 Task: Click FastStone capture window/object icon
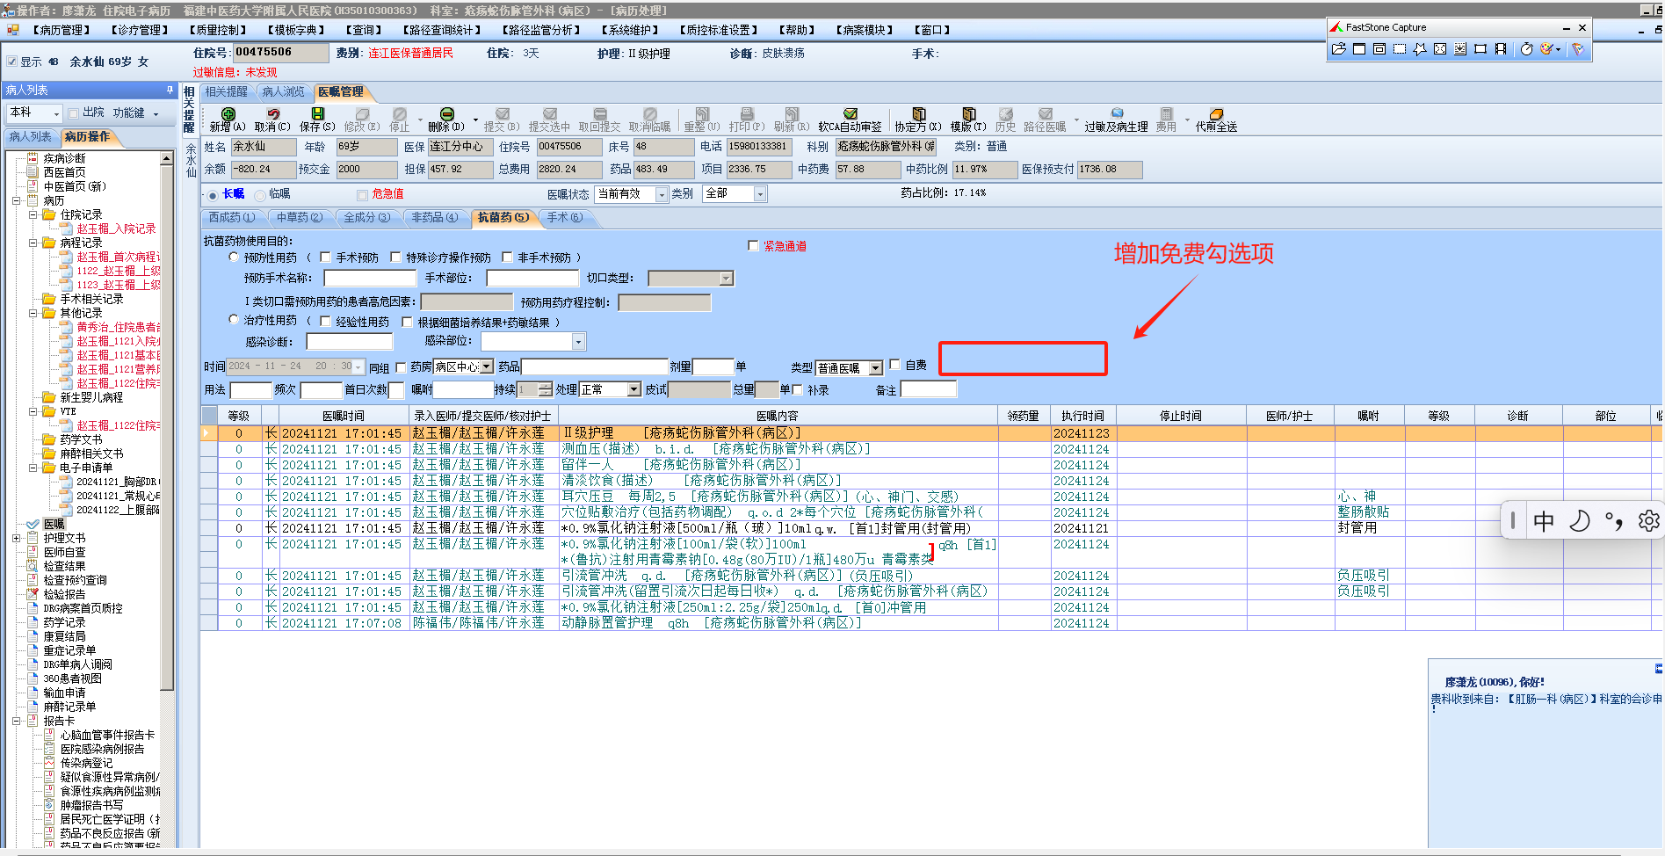1379,49
